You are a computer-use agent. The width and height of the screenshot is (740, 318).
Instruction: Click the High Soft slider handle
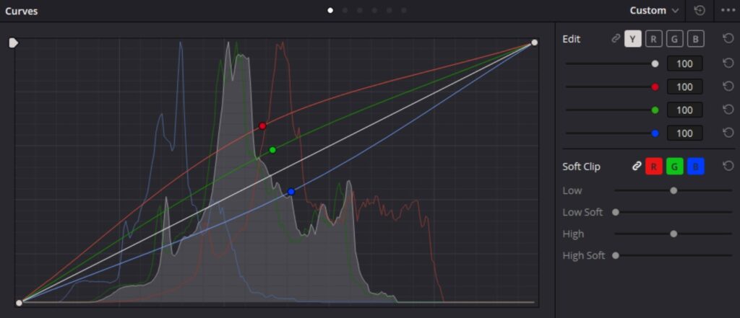616,255
